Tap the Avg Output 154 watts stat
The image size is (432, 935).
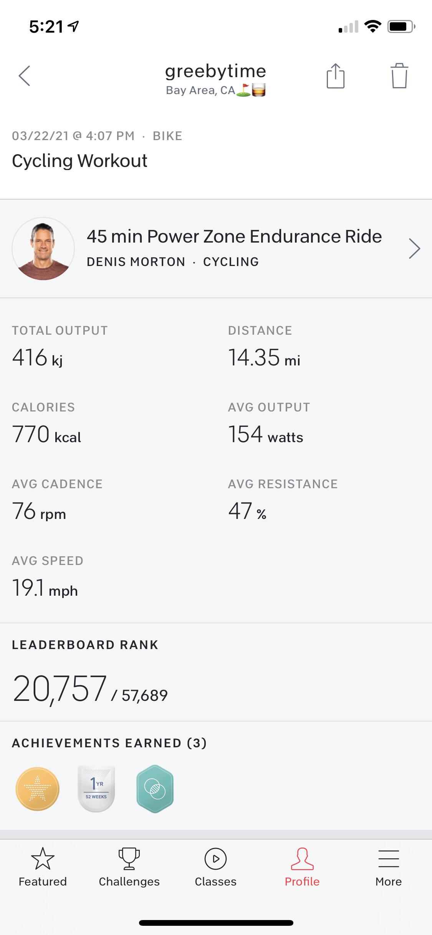(x=265, y=434)
